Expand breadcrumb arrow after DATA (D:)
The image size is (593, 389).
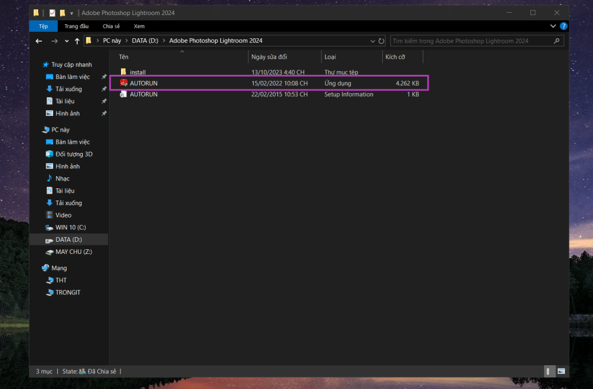pyautogui.click(x=164, y=41)
